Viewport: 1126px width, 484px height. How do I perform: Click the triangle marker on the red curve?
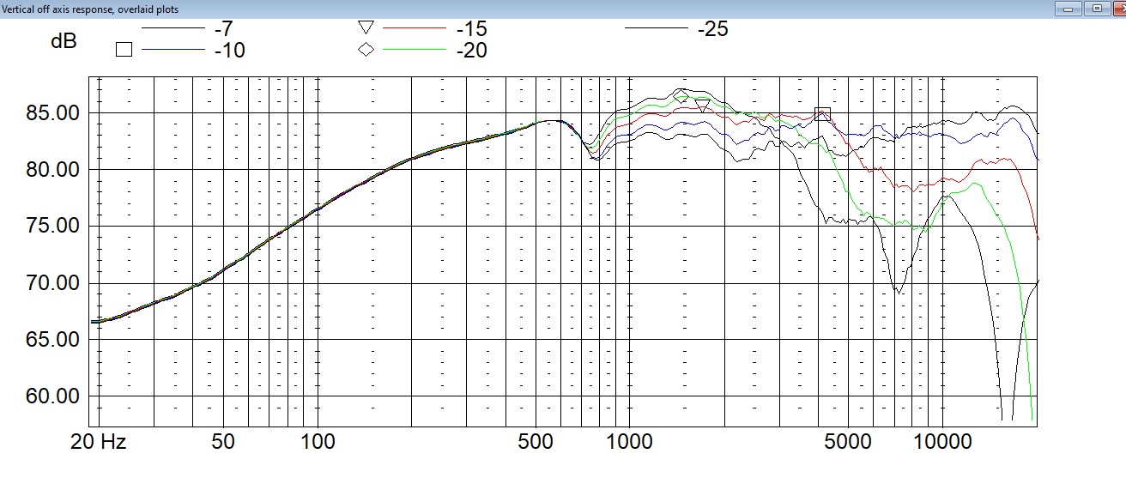pyautogui.click(x=703, y=105)
